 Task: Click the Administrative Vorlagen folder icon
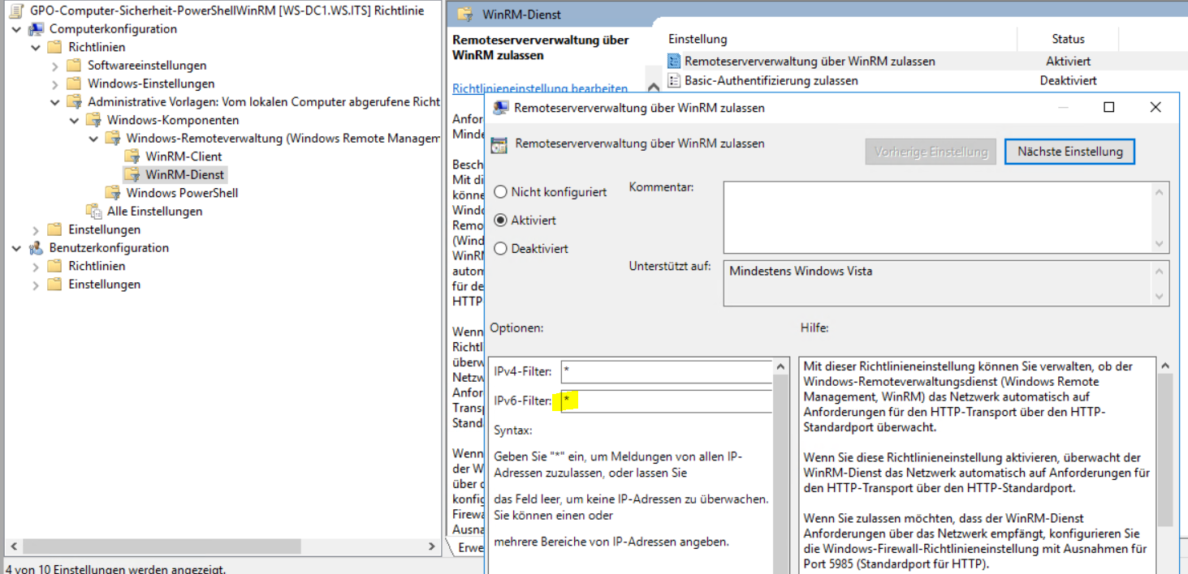tap(74, 102)
